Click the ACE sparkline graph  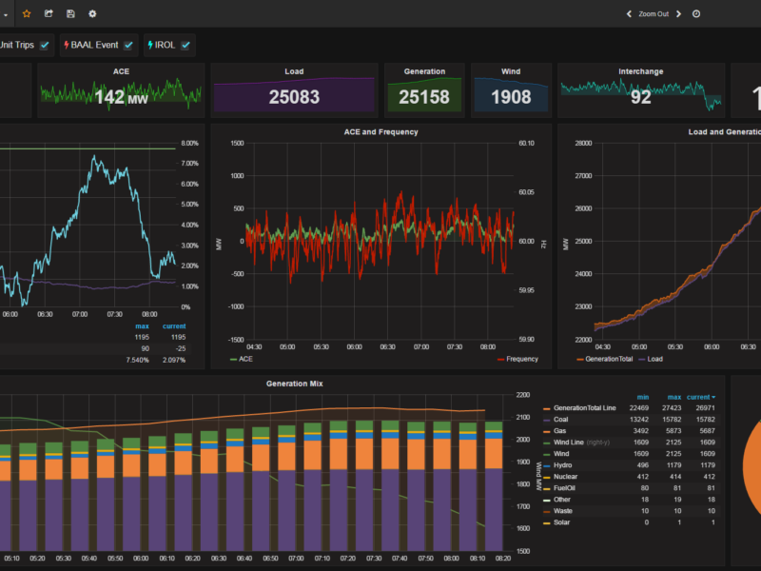click(x=121, y=92)
